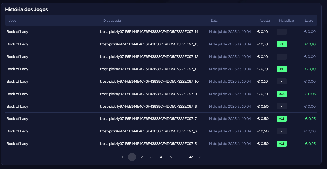Screen dimensions: 335x174
Task: Click Book of Lady in row EC97_11
Action: (17, 69)
